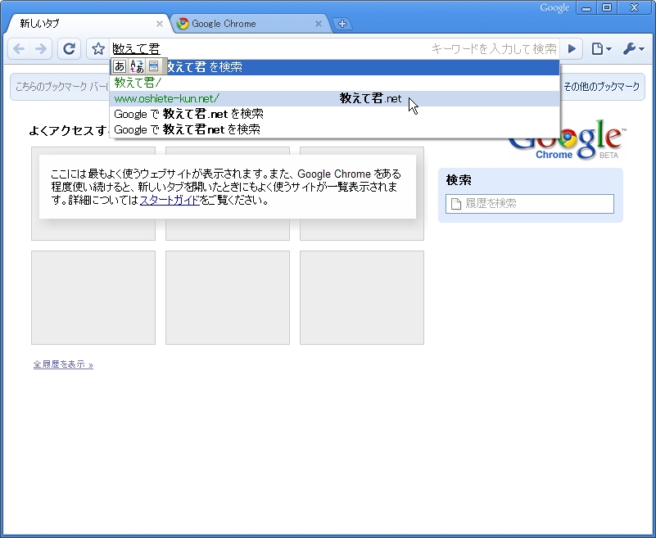The height and width of the screenshot is (538, 656).
Task: Open その他のブックマーク folder
Action: click(x=601, y=87)
